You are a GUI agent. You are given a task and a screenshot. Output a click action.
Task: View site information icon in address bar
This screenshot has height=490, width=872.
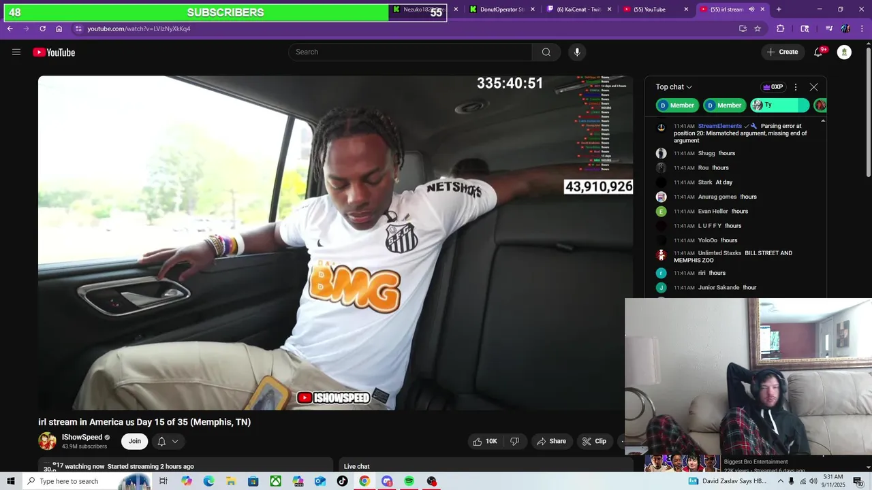tap(78, 29)
